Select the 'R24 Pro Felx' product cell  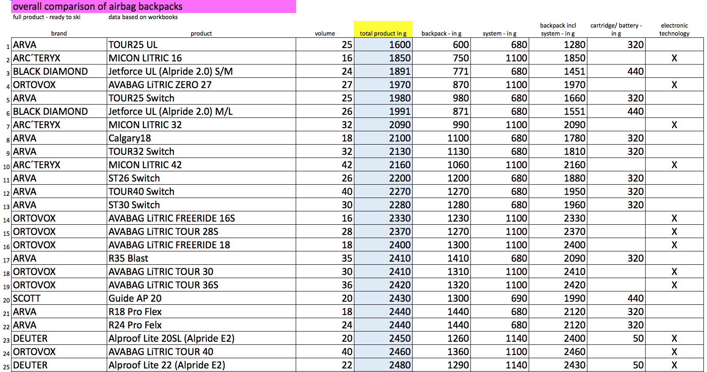tap(201, 325)
